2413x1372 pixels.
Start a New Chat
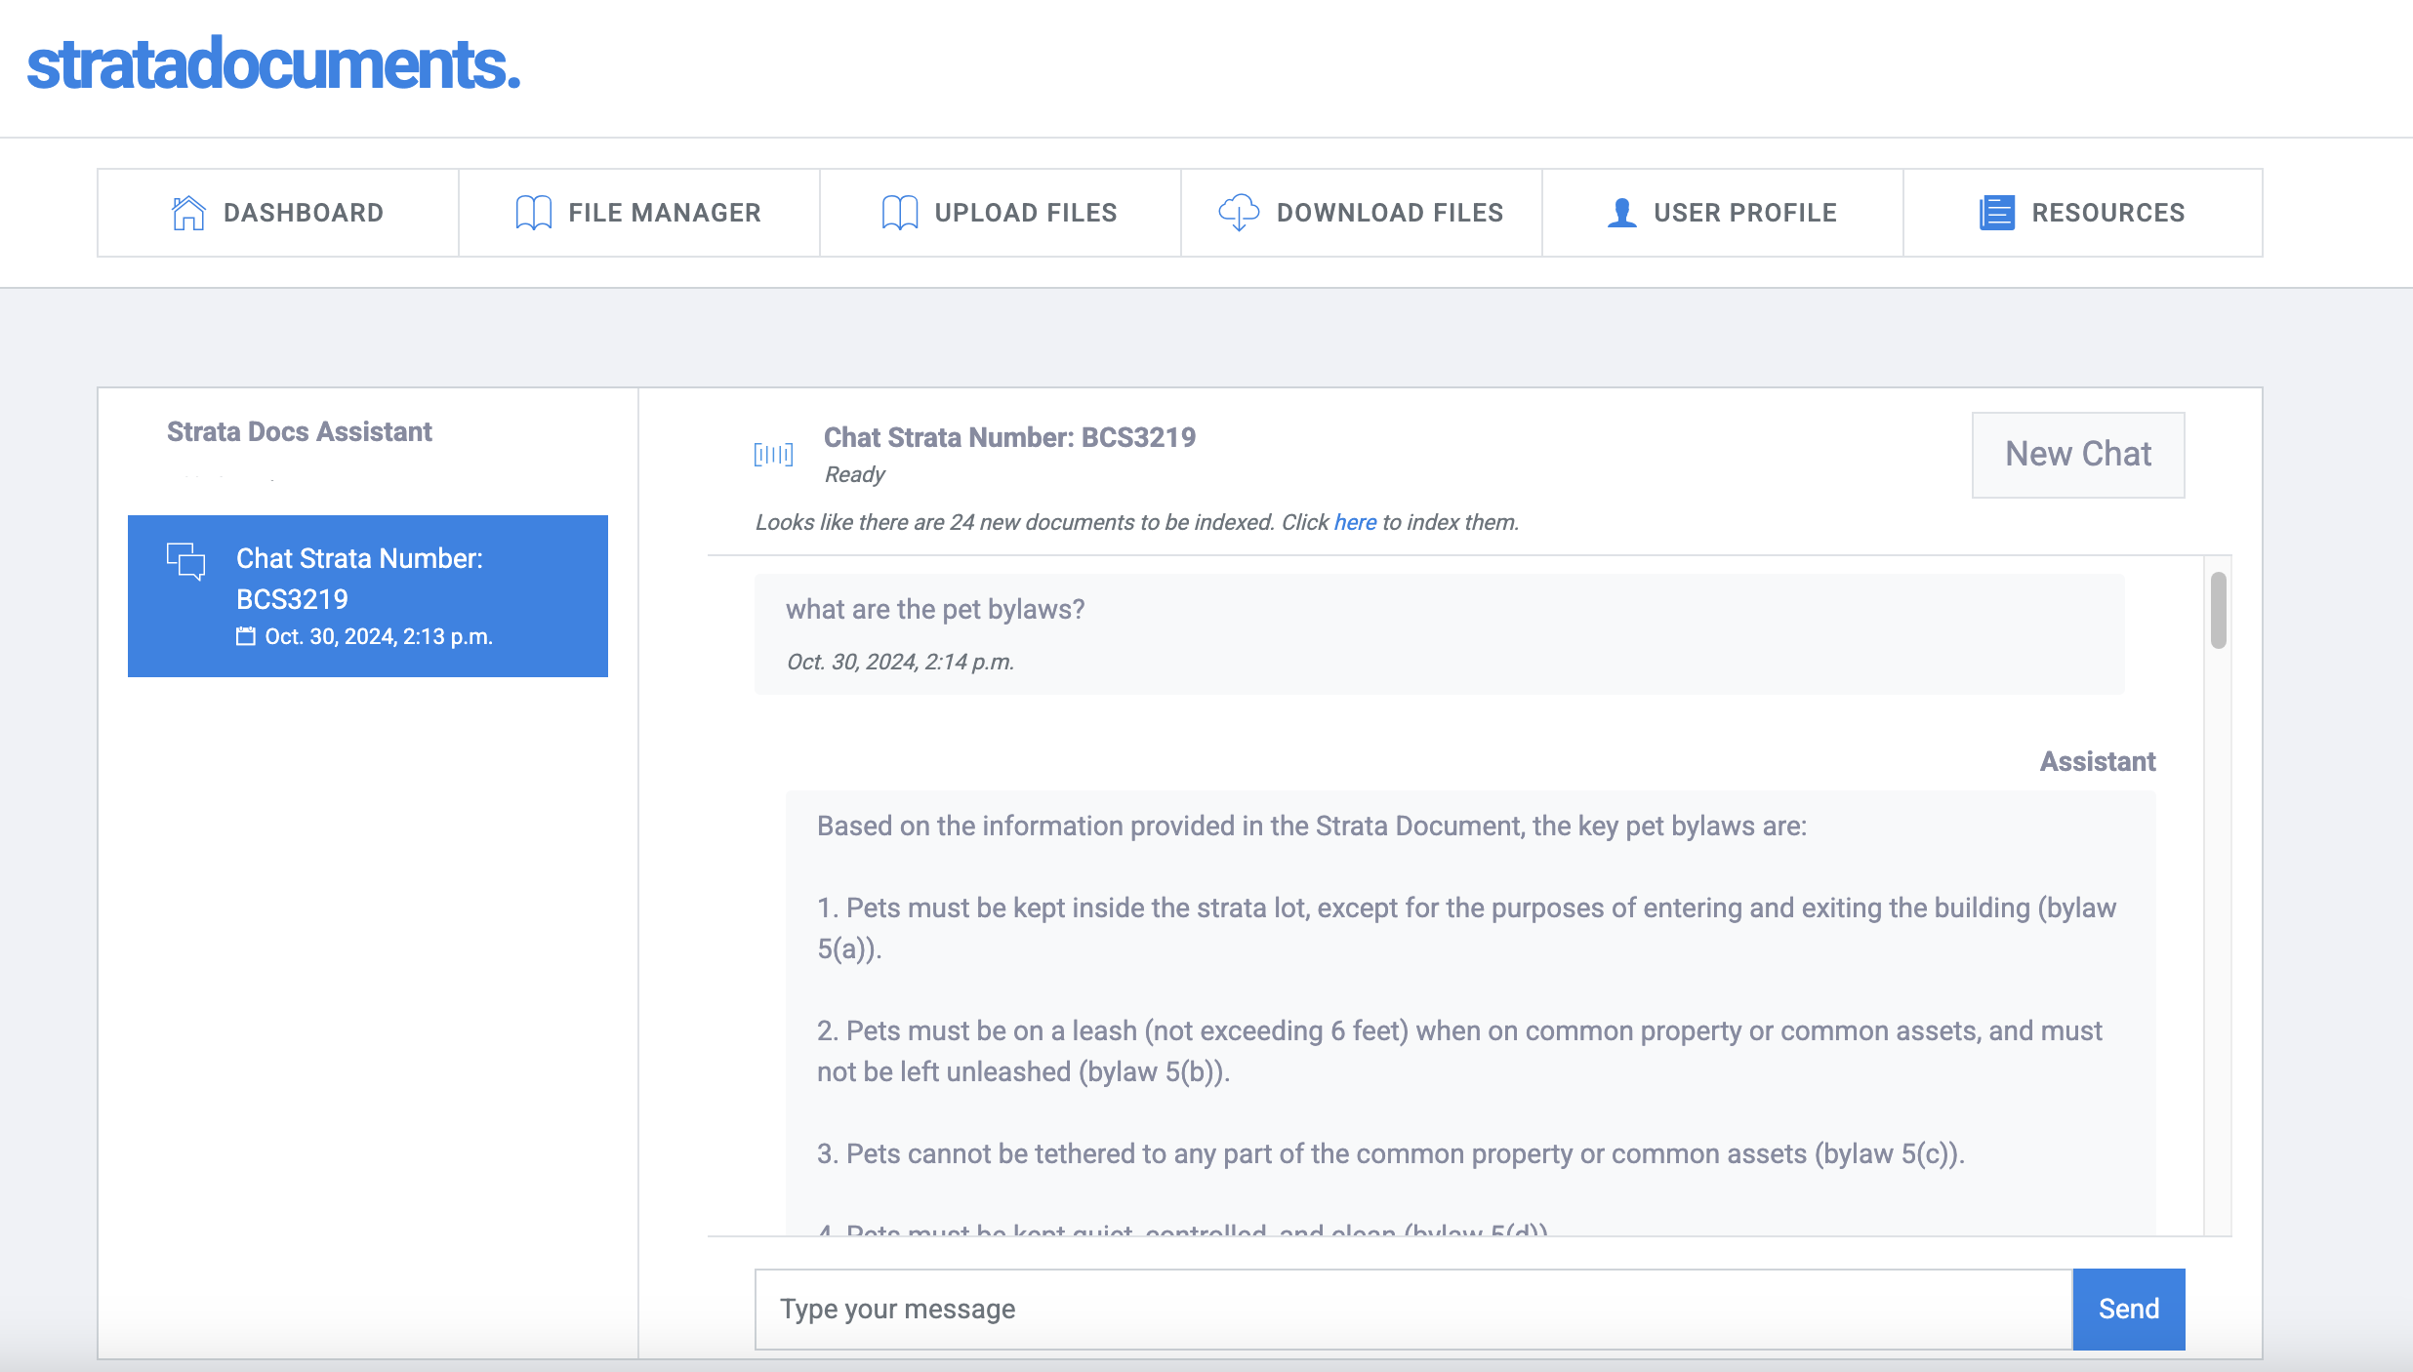click(x=2077, y=455)
